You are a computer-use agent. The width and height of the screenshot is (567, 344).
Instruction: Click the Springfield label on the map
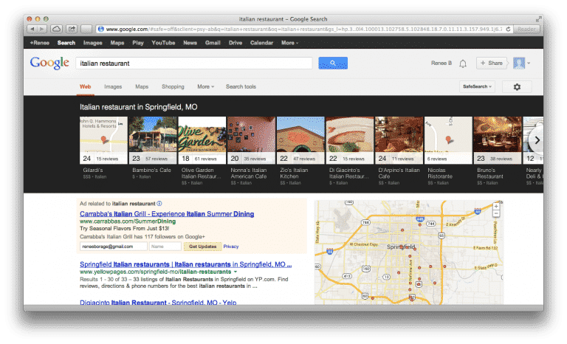(401, 247)
